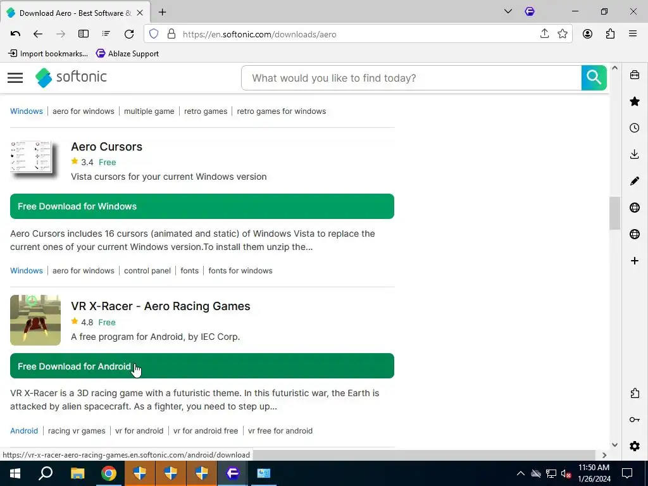The width and height of the screenshot is (648, 486).
Task: Open the sidebar extensions puzzle icon
Action: [635, 393]
